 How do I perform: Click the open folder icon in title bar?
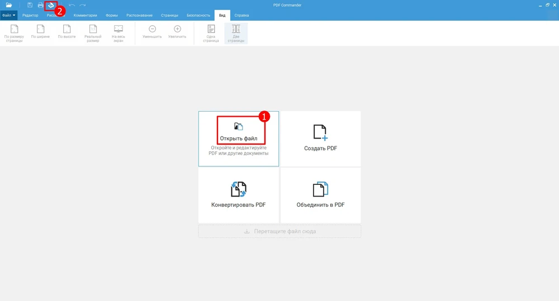(x=9, y=5)
